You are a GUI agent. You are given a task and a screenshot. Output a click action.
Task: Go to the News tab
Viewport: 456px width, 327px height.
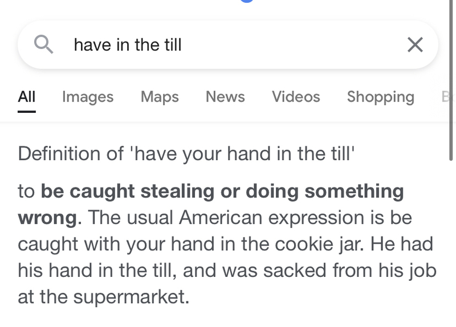[225, 97]
